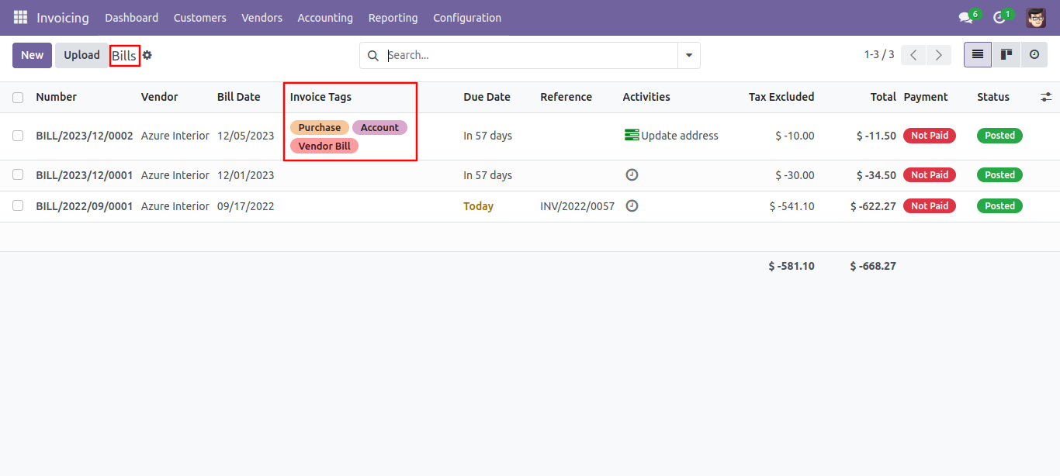Open the Dashboard menu

point(132,18)
